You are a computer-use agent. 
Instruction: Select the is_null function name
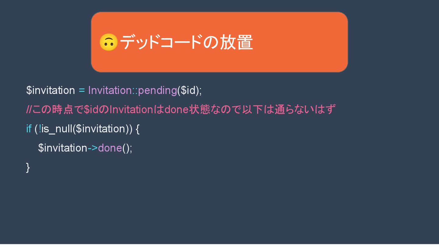tap(57, 129)
